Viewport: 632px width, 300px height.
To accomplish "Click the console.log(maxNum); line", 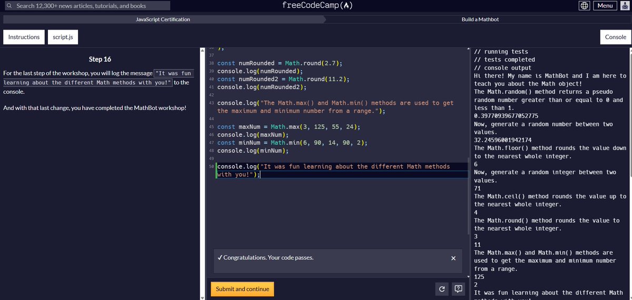I will click(253, 134).
